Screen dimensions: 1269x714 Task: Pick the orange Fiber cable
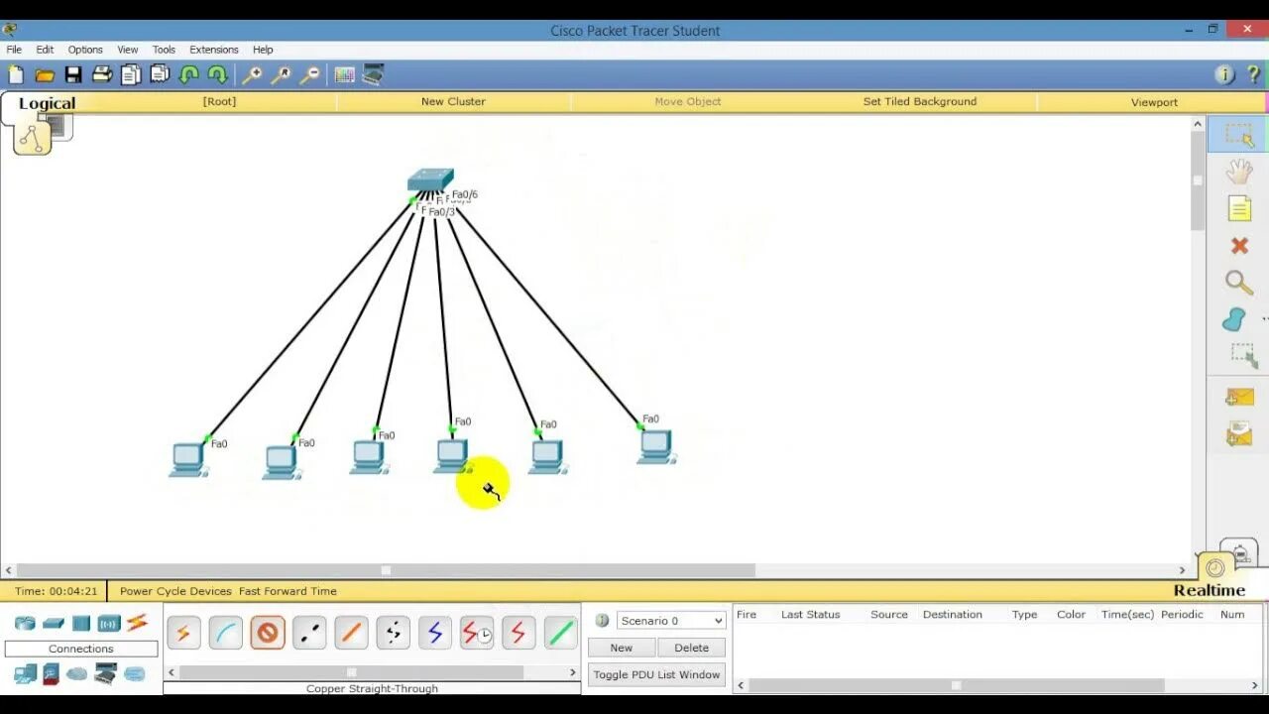pos(351,633)
